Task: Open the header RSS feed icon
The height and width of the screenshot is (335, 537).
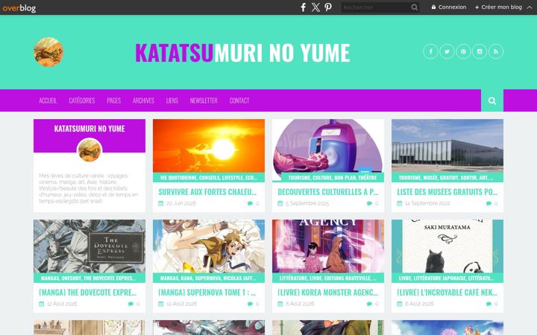Action: [x=496, y=51]
